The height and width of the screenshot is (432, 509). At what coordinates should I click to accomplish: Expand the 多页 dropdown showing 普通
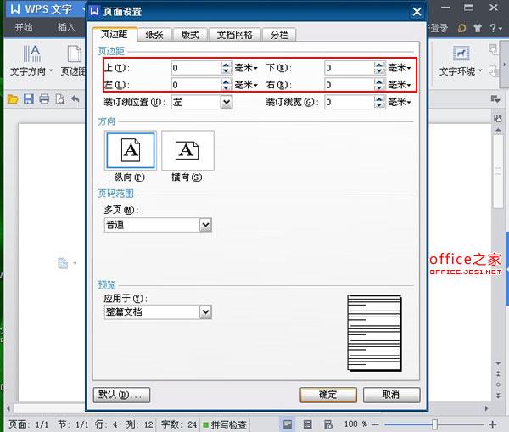tap(205, 225)
